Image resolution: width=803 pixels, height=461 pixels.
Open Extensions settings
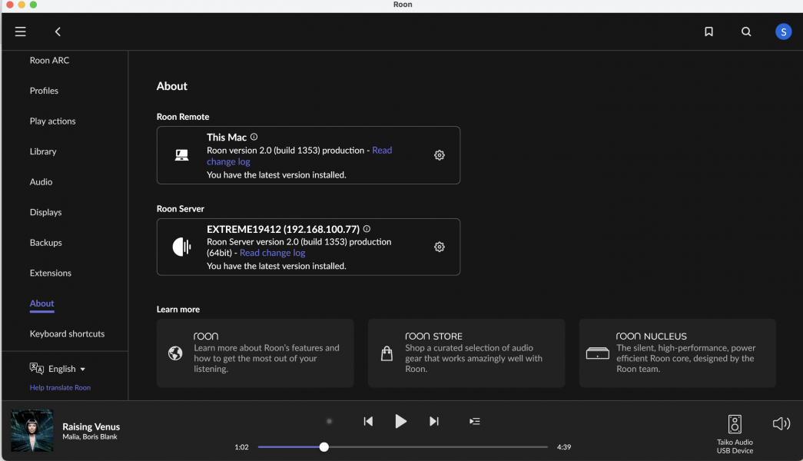(x=51, y=273)
